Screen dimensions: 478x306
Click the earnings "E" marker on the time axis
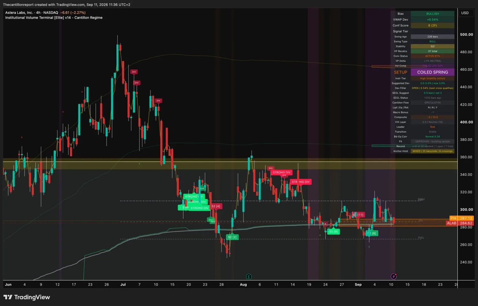[249, 276]
